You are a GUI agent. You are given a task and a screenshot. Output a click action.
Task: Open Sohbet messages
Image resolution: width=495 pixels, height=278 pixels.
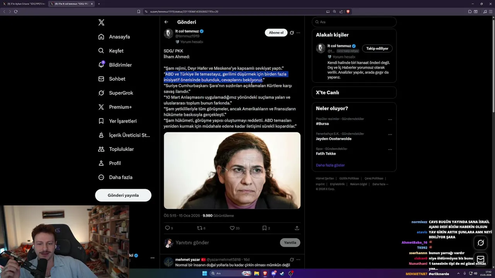[x=112, y=79]
